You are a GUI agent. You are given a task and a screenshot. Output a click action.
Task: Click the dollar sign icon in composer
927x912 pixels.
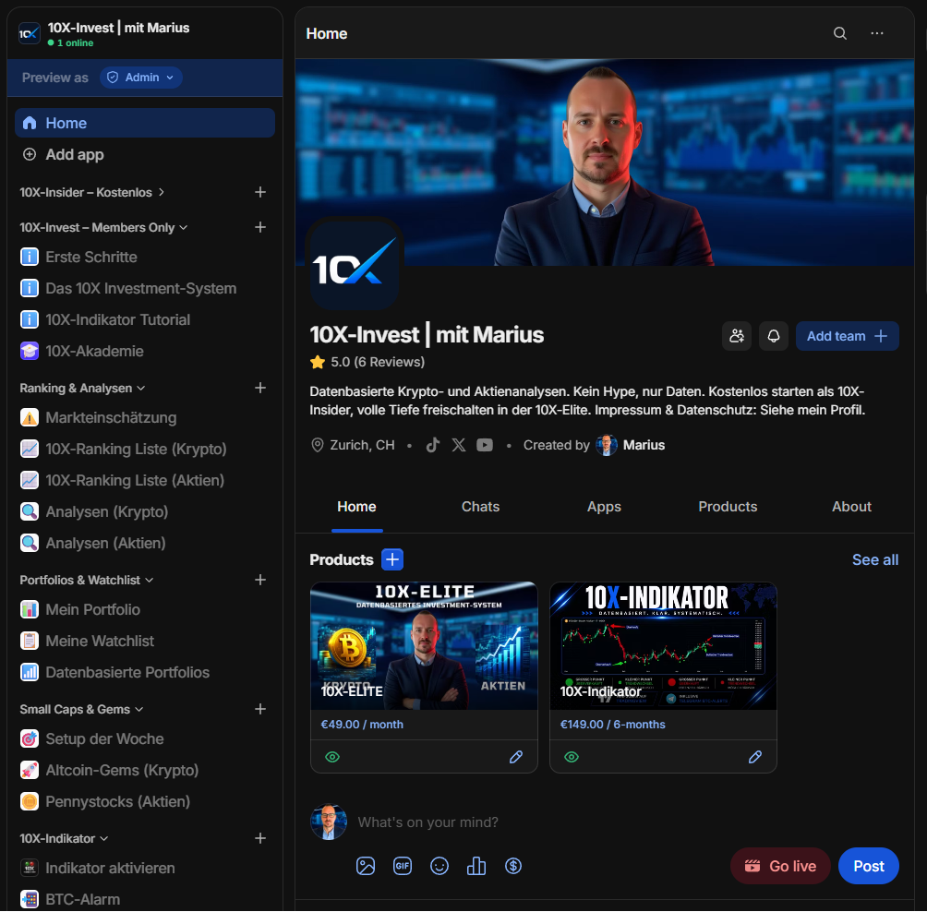[x=513, y=866]
